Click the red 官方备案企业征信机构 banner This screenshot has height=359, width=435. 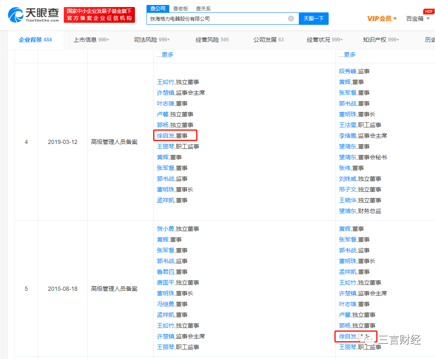(99, 15)
